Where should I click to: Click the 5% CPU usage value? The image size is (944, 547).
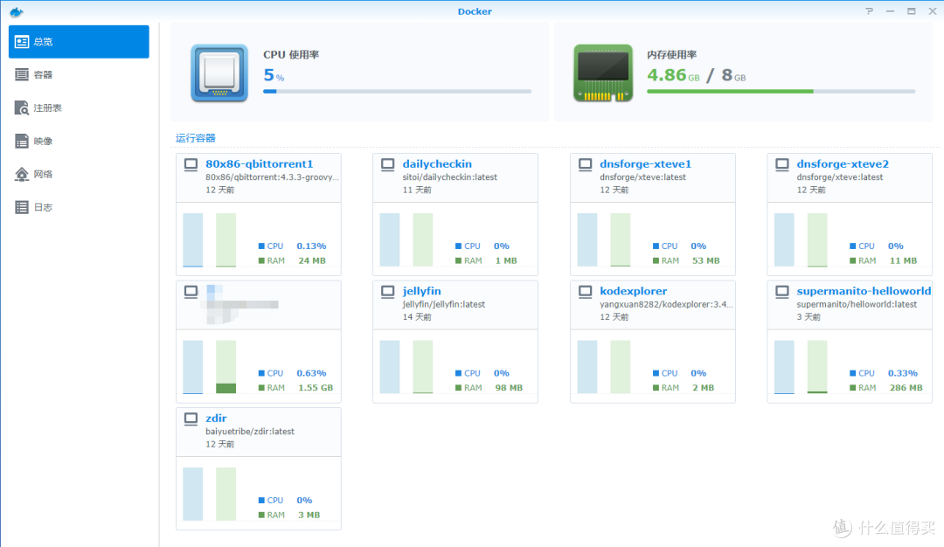click(274, 75)
